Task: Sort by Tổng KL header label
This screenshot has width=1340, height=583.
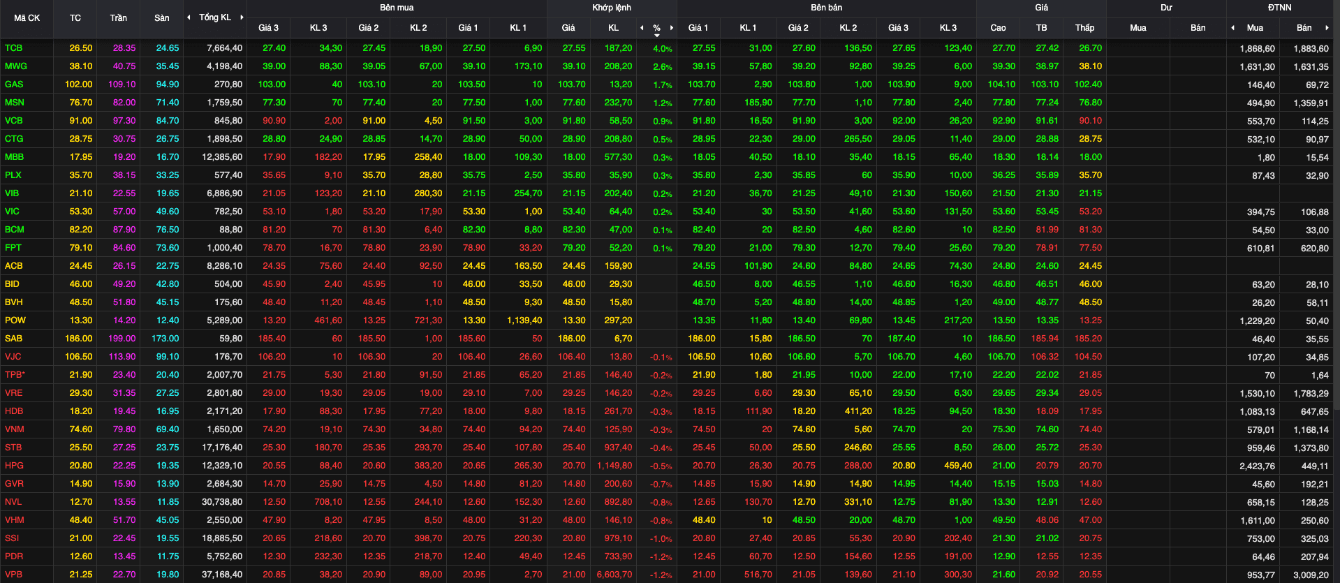Action: pos(215,17)
